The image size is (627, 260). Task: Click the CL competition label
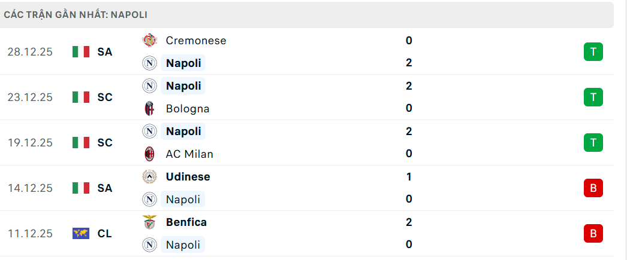click(105, 234)
